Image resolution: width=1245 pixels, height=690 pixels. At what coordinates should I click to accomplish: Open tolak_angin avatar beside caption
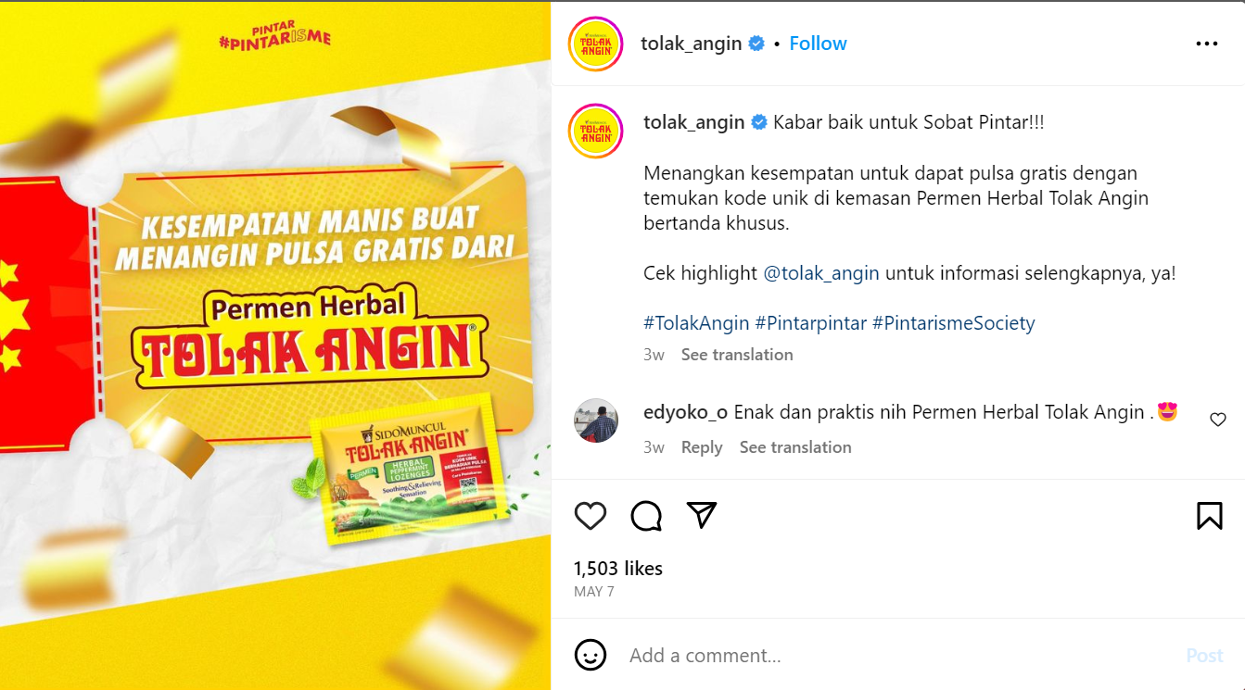coord(595,131)
